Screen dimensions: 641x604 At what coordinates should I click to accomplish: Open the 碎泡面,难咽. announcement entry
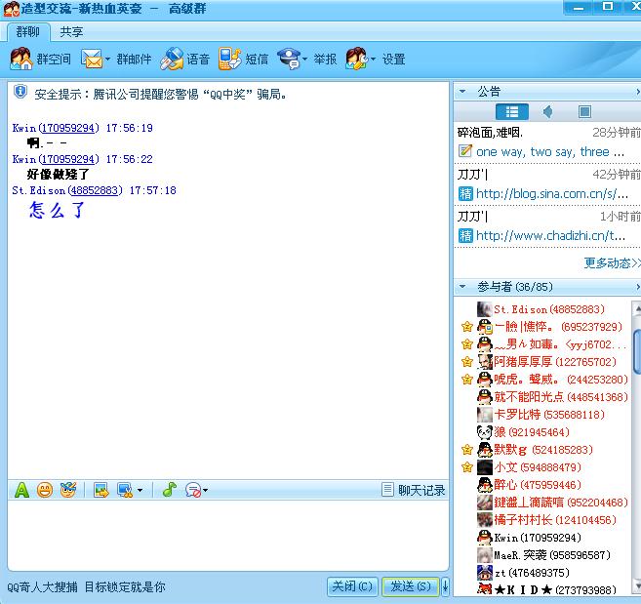pyautogui.click(x=490, y=133)
